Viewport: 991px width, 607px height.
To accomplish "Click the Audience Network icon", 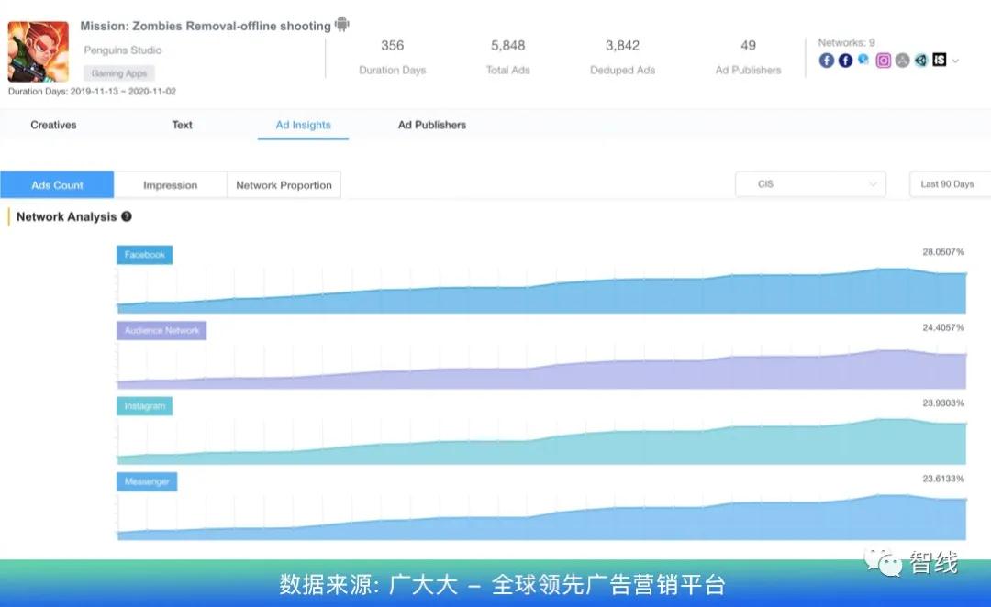I will click(x=845, y=61).
